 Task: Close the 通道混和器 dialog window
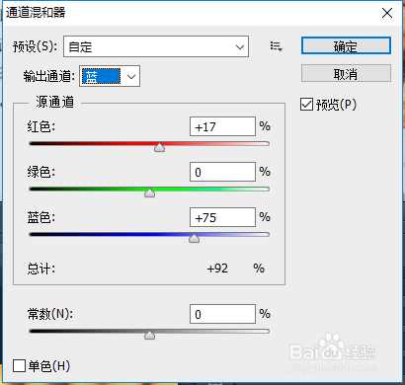tap(387, 13)
